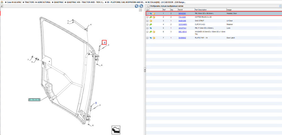
Task: Open the AGRICULTURAL breadcrumb
Action: [x=44, y=2]
